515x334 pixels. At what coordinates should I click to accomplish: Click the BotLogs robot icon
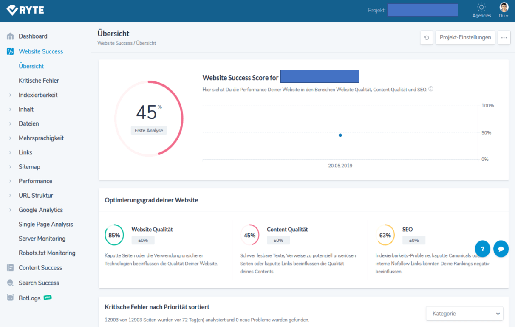(x=10, y=298)
